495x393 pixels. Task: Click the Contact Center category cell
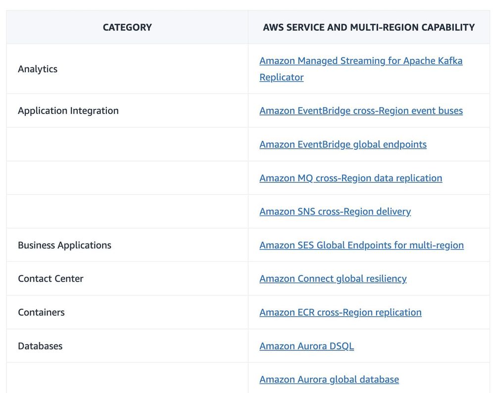coord(50,279)
